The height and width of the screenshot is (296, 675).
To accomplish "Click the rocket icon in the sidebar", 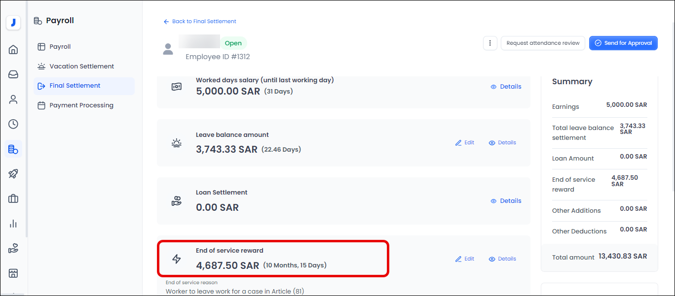I will tap(13, 174).
